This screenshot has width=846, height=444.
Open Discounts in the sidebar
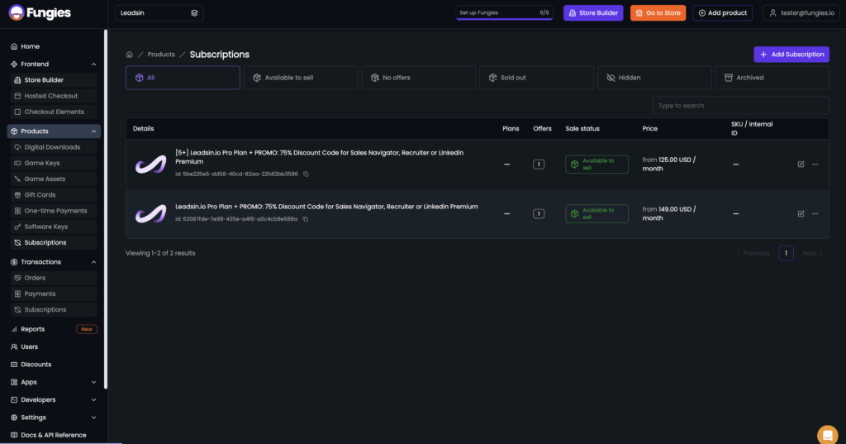click(36, 365)
